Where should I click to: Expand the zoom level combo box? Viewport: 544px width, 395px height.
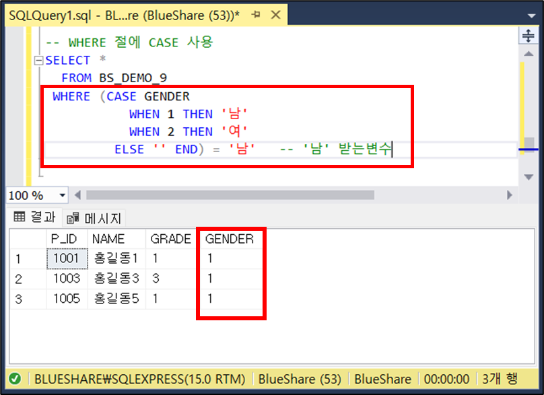(x=63, y=194)
